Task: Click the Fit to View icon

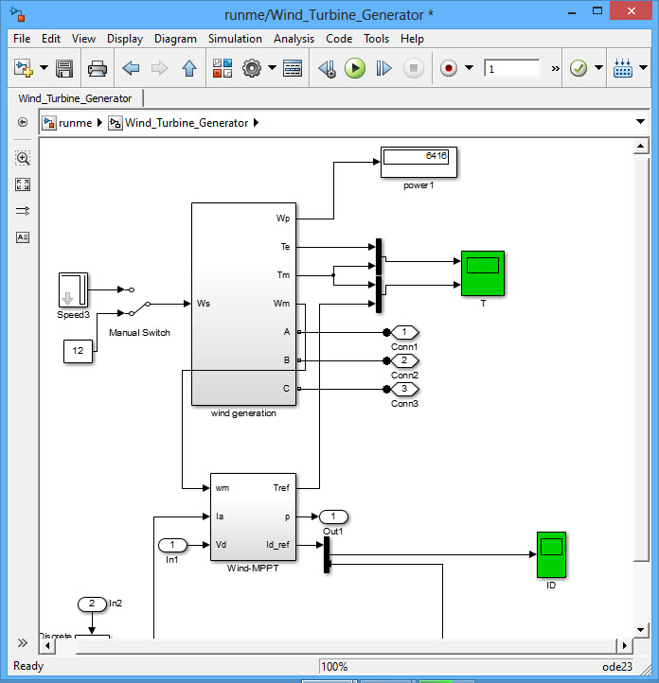Action: (23, 184)
